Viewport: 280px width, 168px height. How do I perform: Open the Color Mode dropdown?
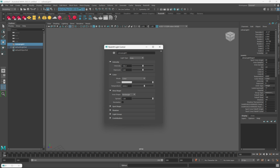point(133,78)
